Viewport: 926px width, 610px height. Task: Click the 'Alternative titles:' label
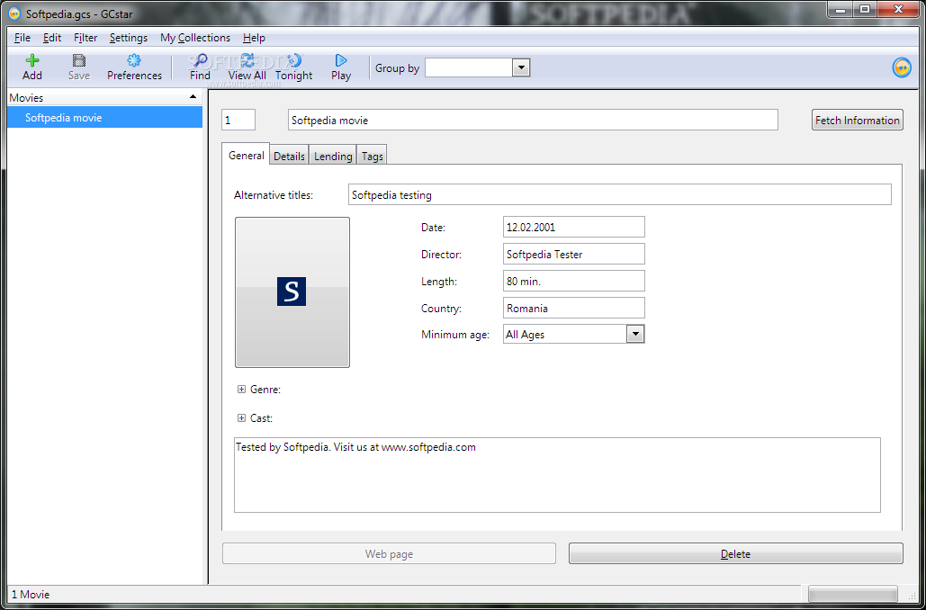point(274,195)
